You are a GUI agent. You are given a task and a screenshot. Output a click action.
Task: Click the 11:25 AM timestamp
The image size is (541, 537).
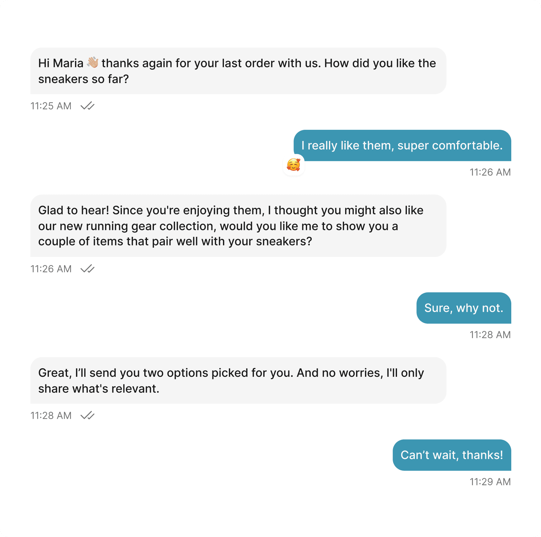[x=51, y=106]
